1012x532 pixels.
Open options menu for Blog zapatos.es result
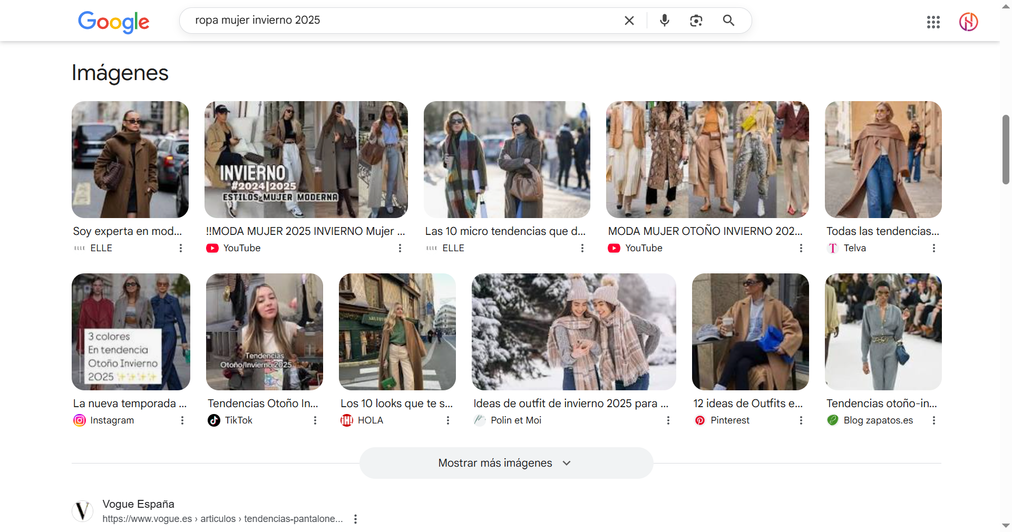[934, 420]
